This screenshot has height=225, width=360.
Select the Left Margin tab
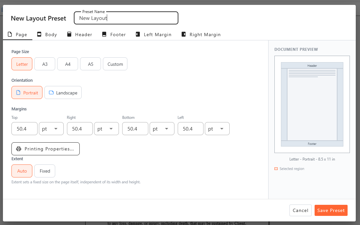click(153, 35)
